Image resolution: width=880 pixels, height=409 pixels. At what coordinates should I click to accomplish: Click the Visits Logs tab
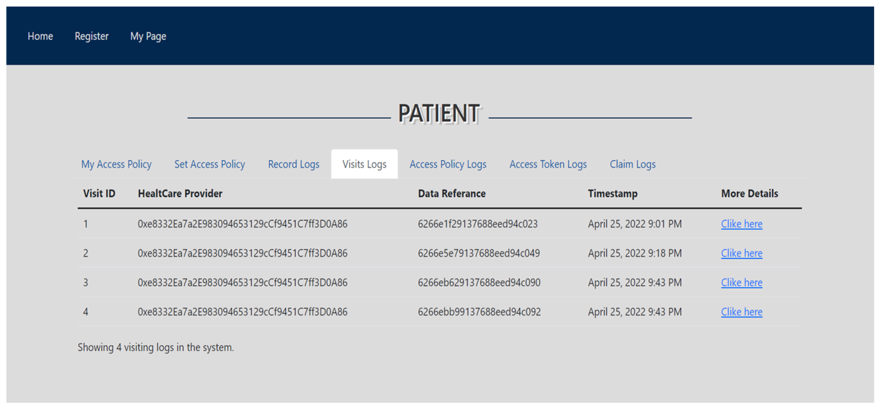point(364,164)
